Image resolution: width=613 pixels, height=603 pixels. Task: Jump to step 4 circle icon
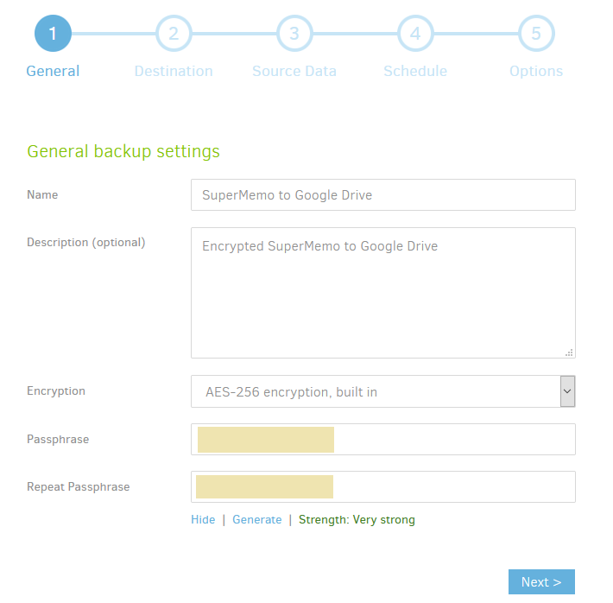pos(415,34)
